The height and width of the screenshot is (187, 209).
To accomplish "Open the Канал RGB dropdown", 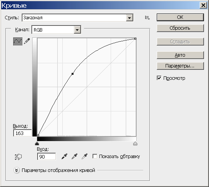I will (x=56, y=30).
